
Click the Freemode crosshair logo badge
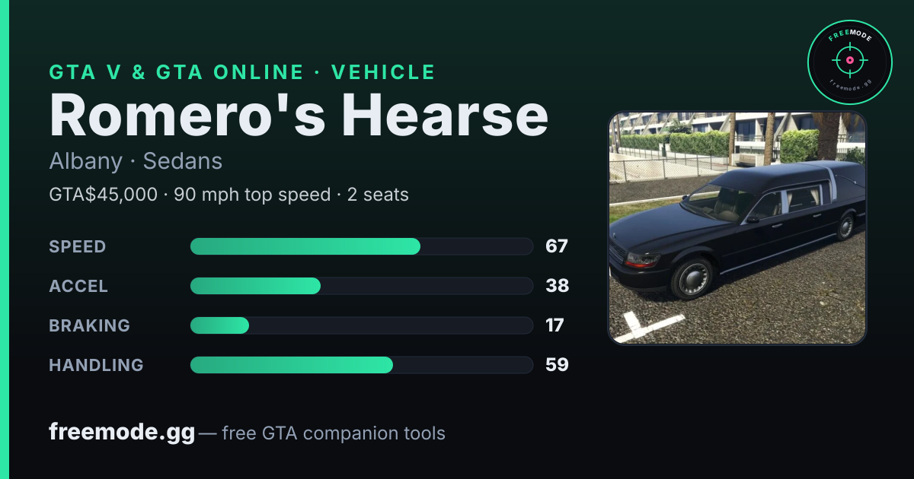pyautogui.click(x=849, y=62)
